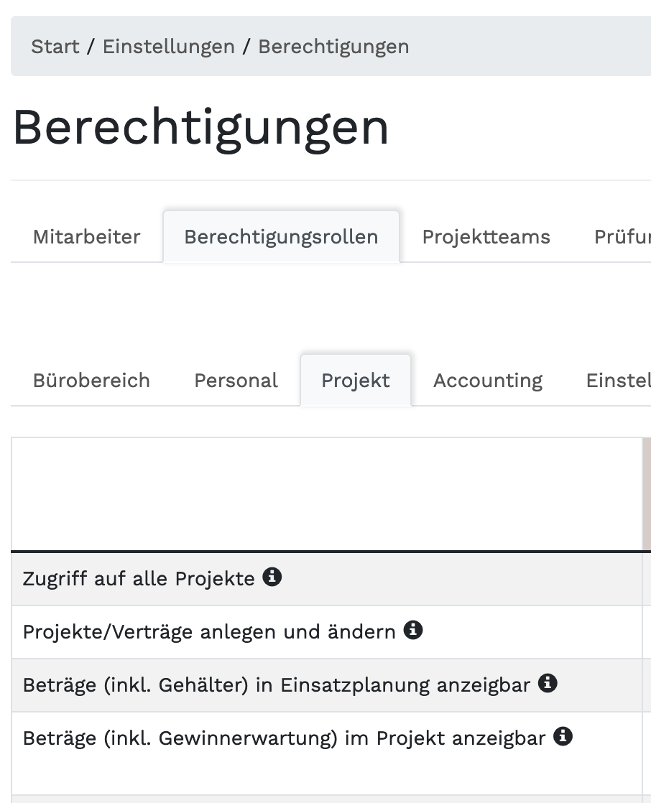Switch to the Bürobereich sub-tab
The image size is (651, 803).
(x=91, y=380)
